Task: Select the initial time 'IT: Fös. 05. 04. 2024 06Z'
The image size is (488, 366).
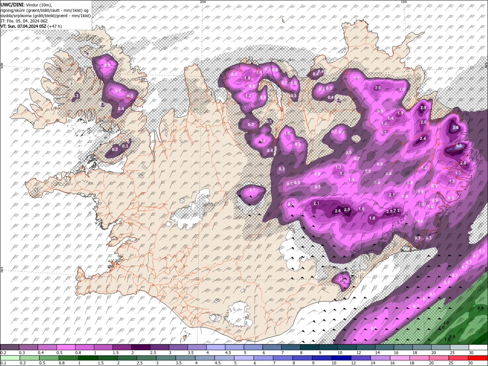Action: 23,21
